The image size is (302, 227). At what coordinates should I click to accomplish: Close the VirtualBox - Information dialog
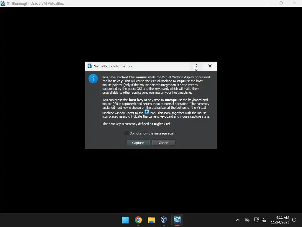click(x=210, y=66)
